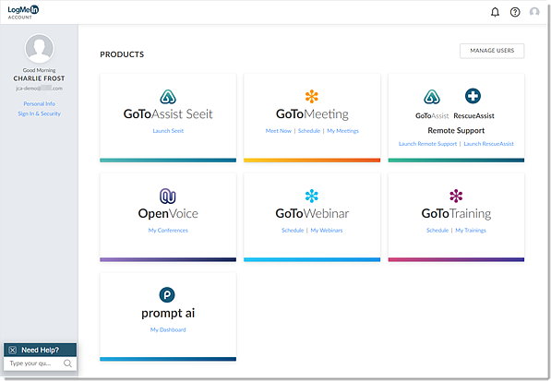
Task: Open the notifications bell icon
Action: click(495, 12)
